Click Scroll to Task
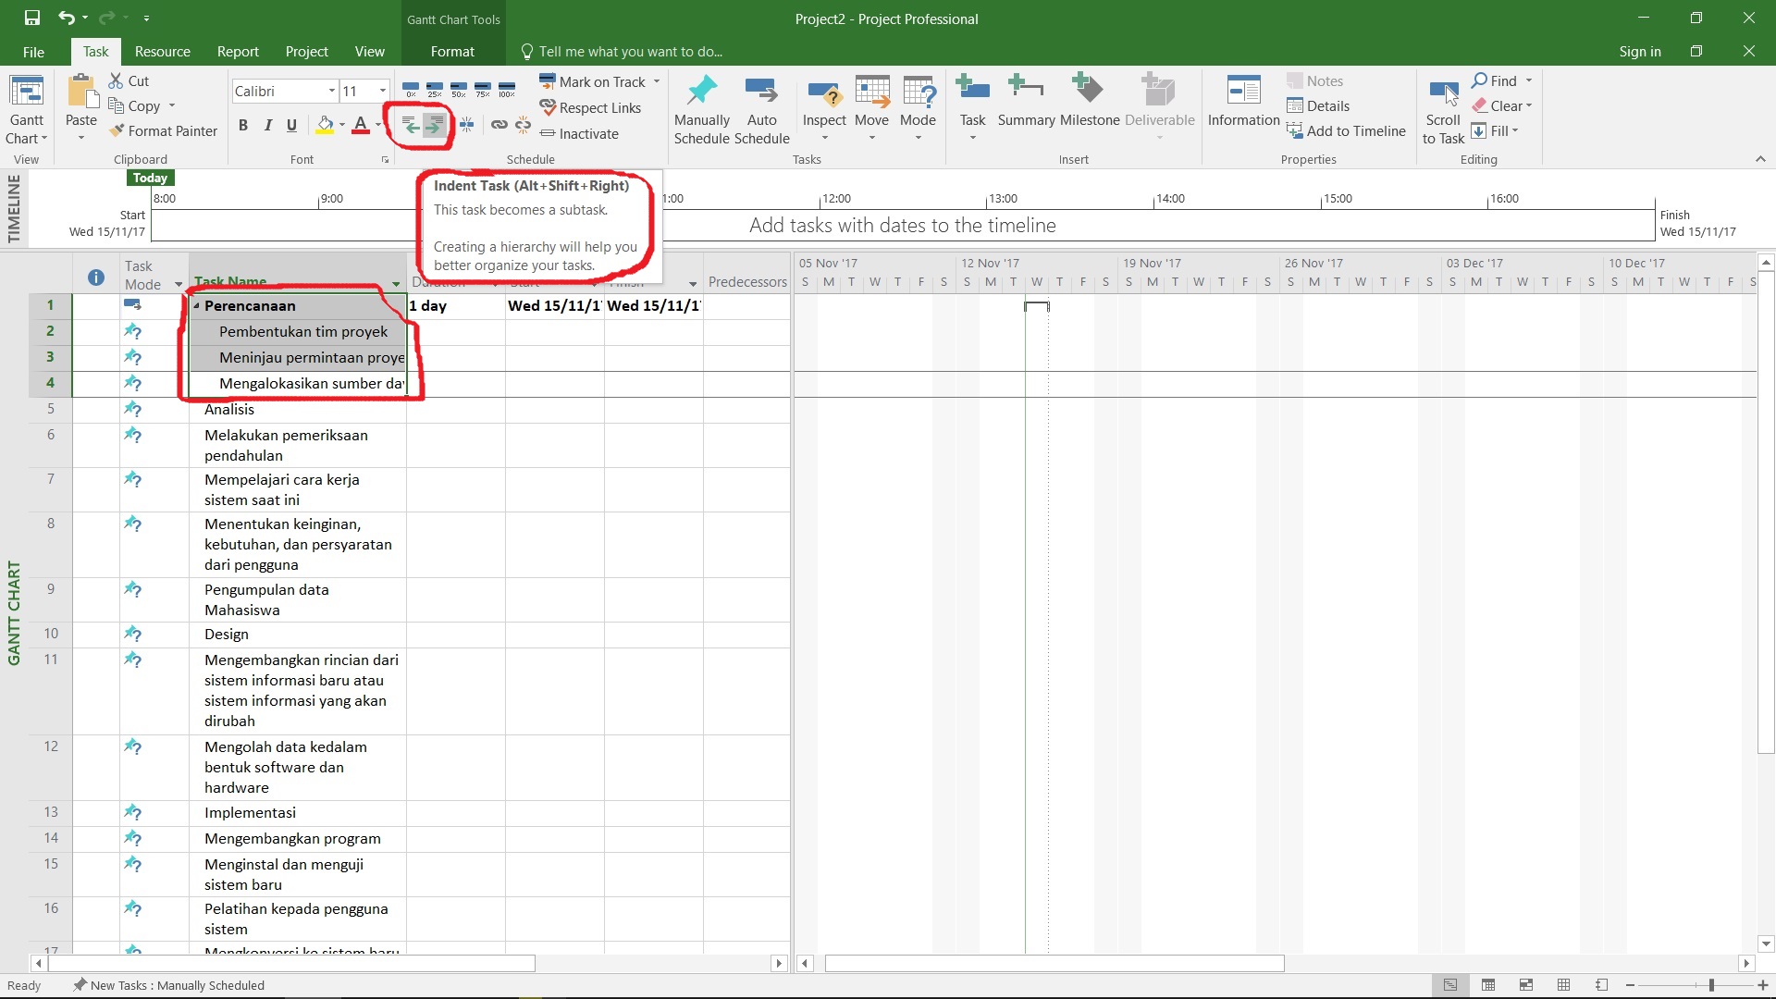Image resolution: width=1776 pixels, height=999 pixels. tap(1443, 110)
